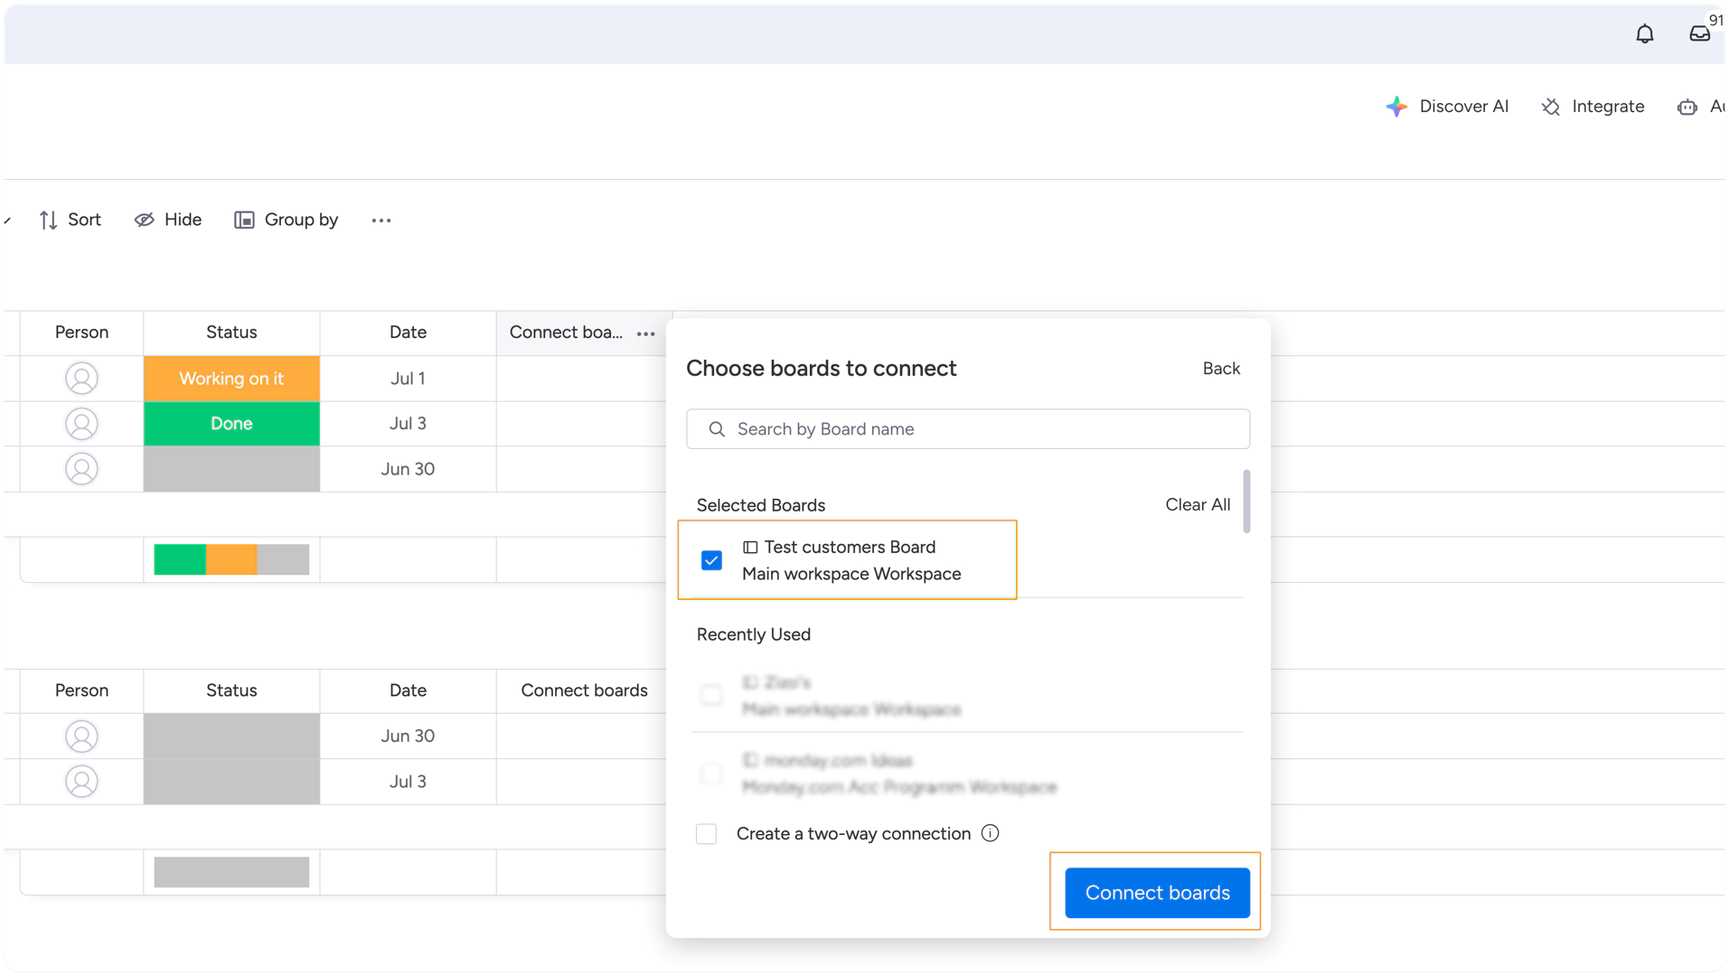Uncheck the Test customers Board checkbox
This screenshot has width=1729, height=976.
(x=711, y=560)
